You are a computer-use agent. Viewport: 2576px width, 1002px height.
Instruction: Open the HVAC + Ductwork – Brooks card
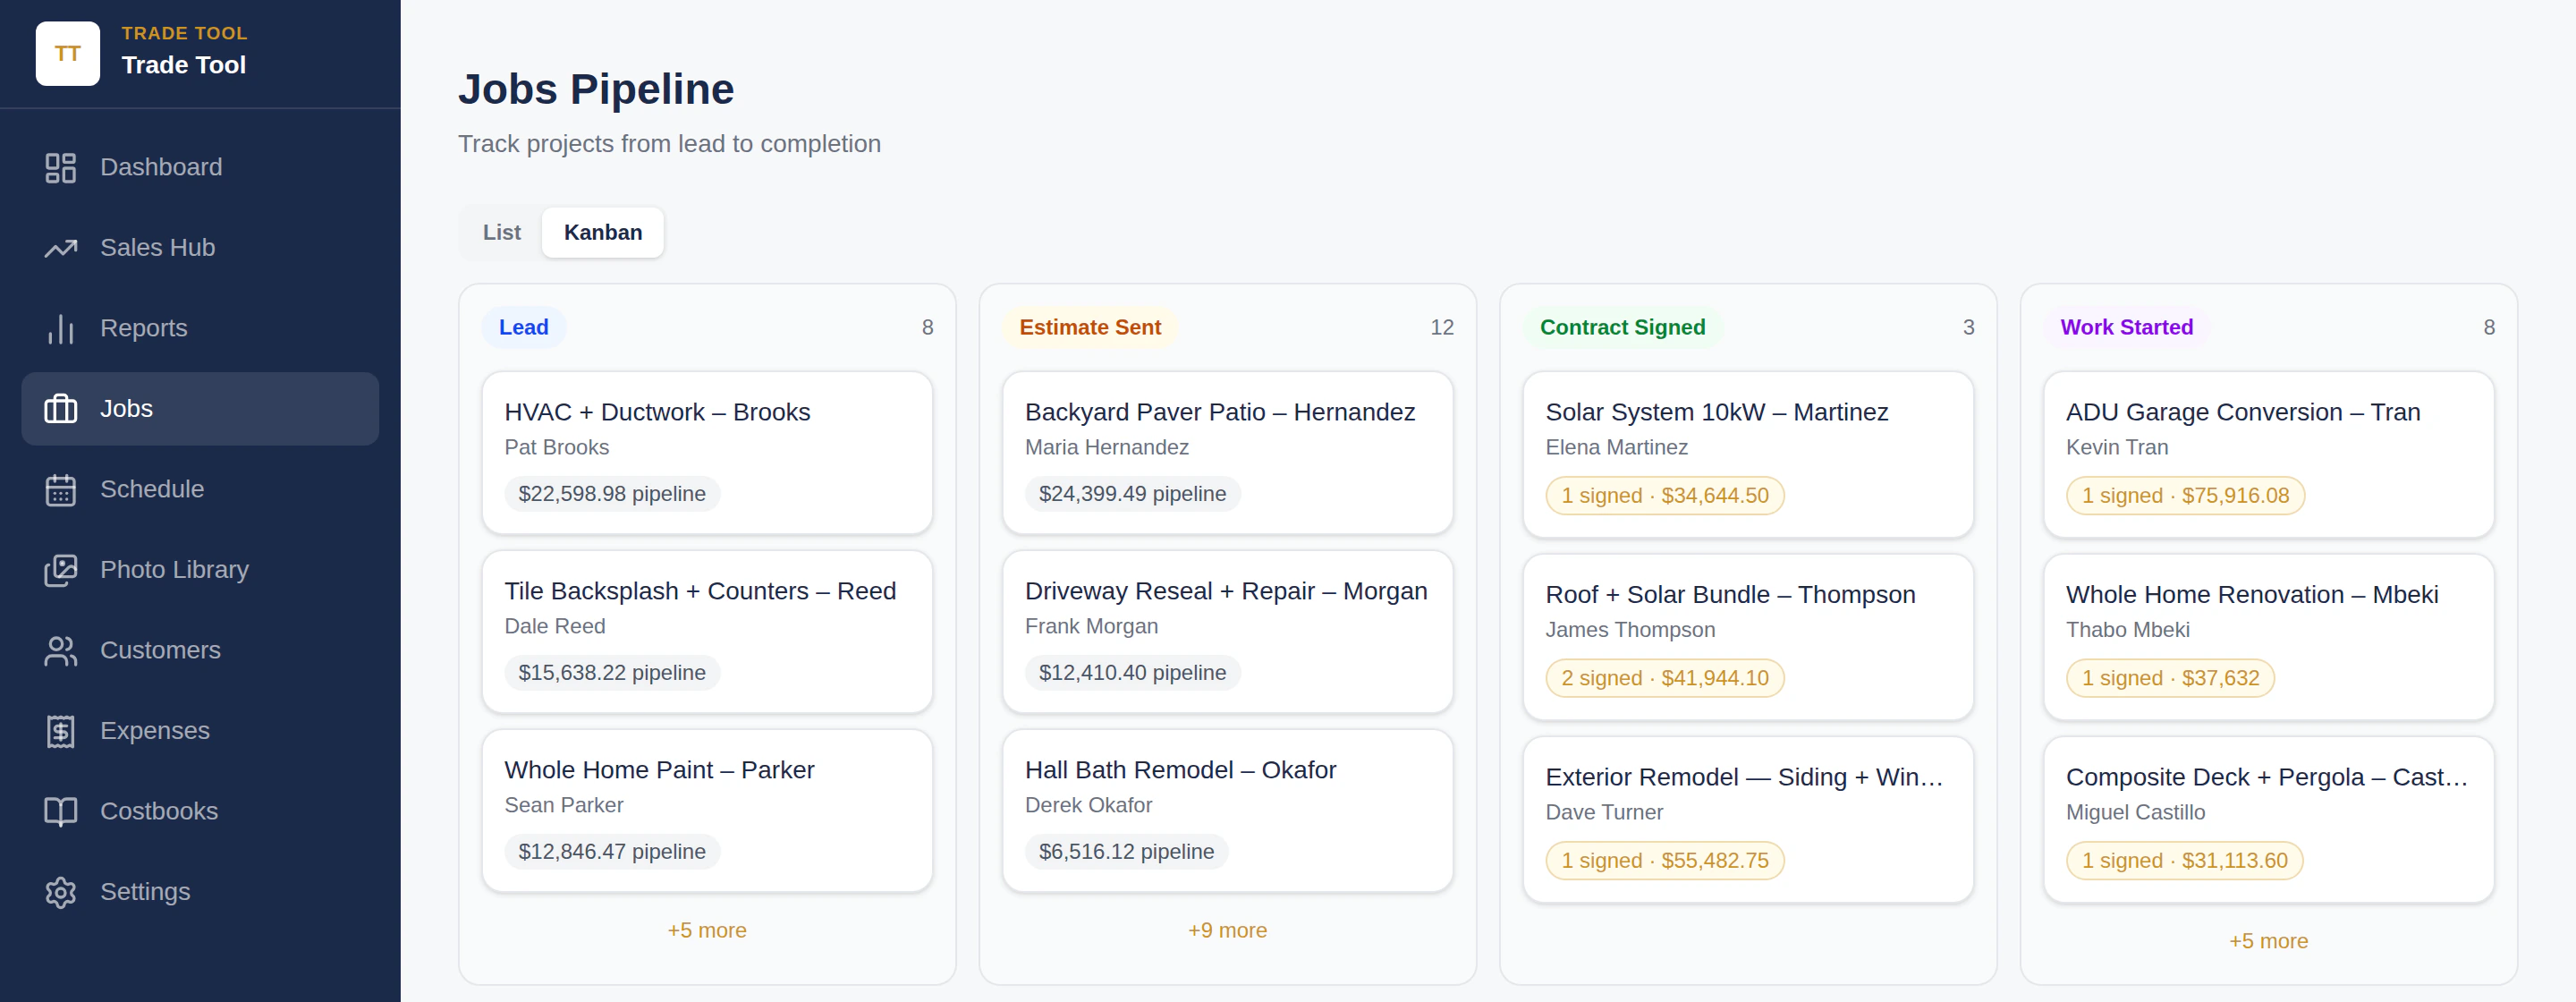707,453
